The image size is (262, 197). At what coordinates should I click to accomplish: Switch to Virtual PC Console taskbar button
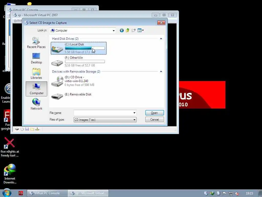click(47, 193)
